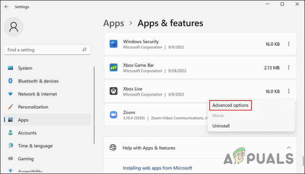Open three-dot menu for Xbox Live
305x174 pixels.
coord(289,91)
